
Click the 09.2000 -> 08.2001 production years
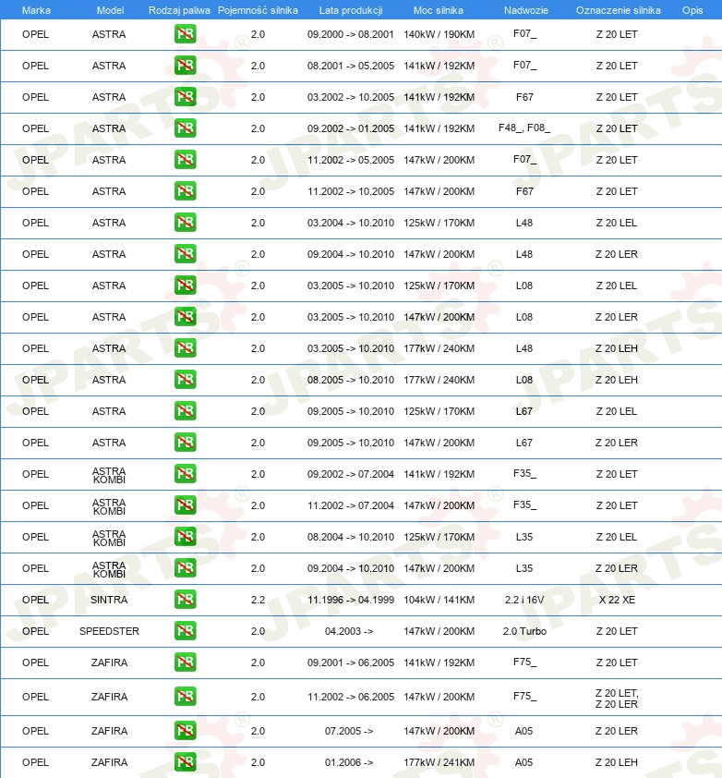tap(351, 34)
